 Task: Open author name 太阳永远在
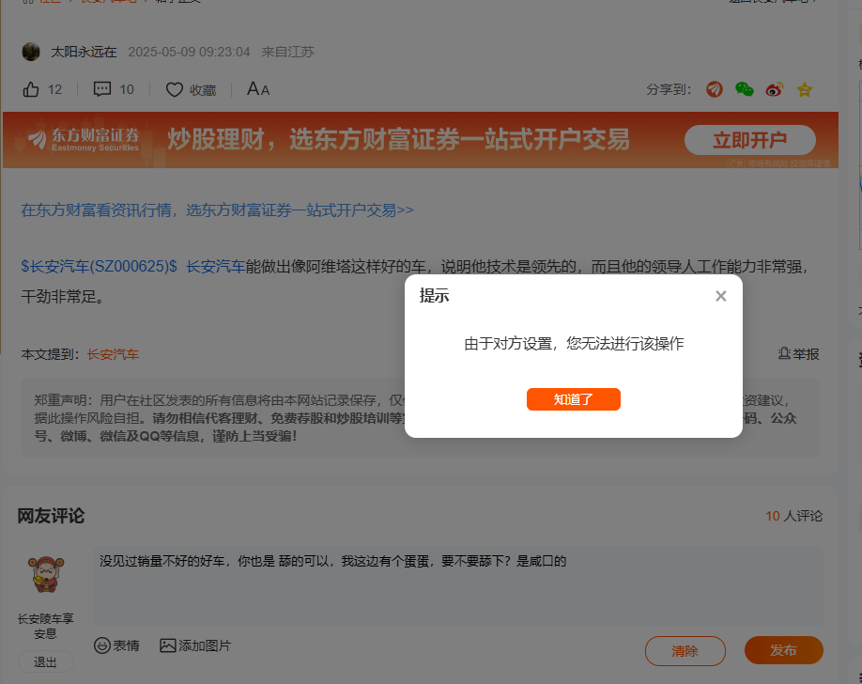[x=84, y=52]
